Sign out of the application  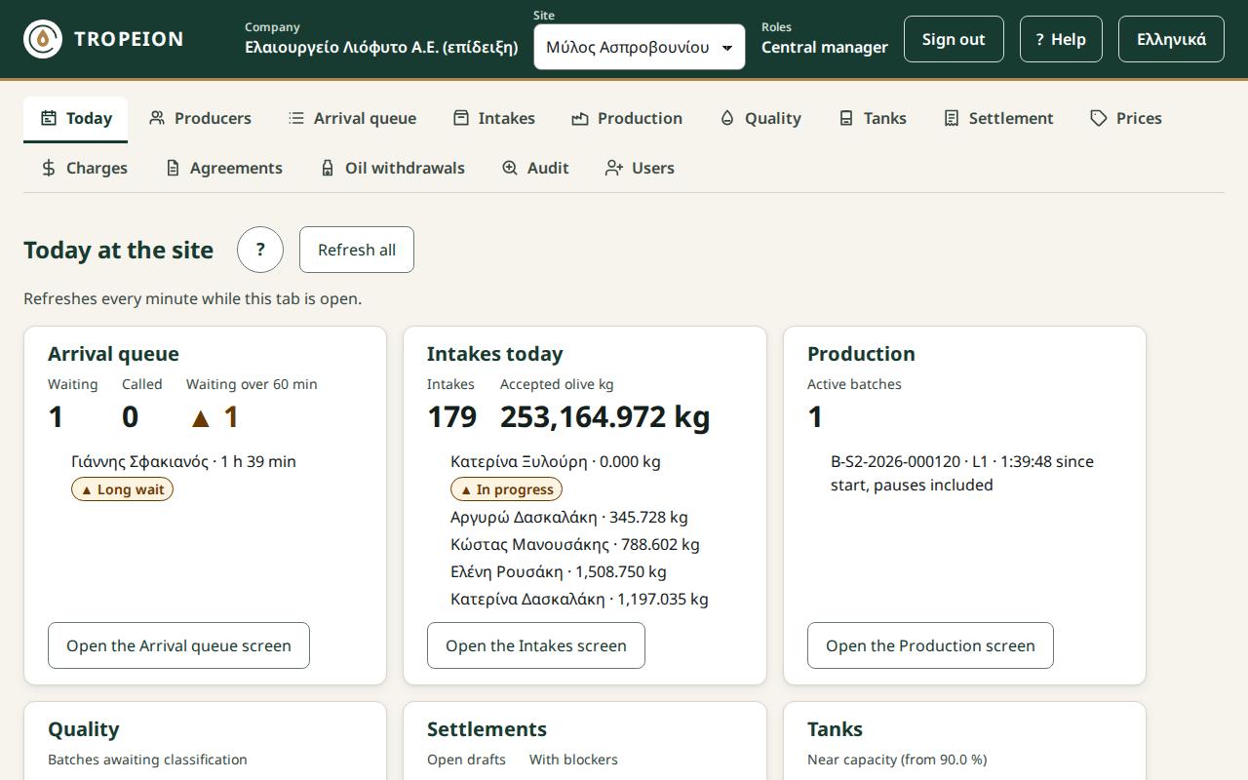954,39
